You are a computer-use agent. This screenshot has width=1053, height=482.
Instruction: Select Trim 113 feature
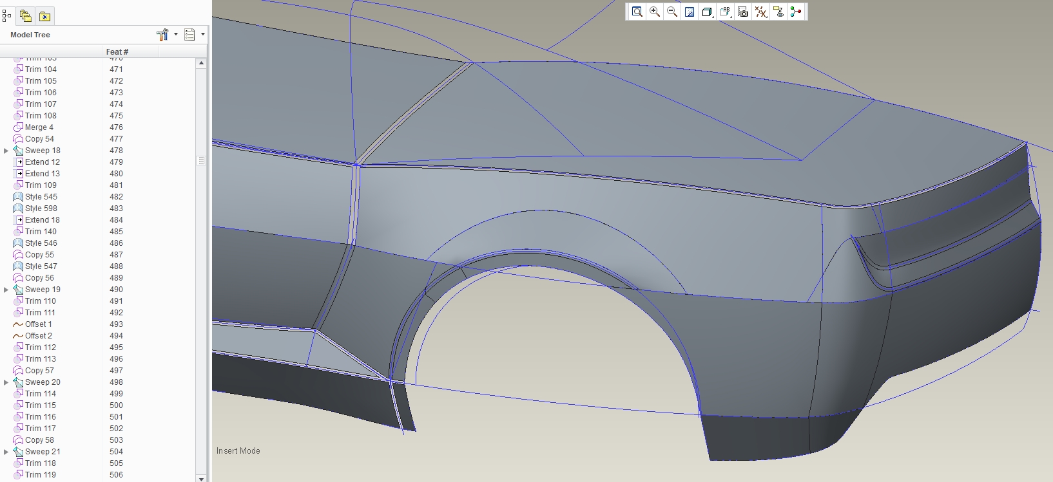tap(41, 359)
